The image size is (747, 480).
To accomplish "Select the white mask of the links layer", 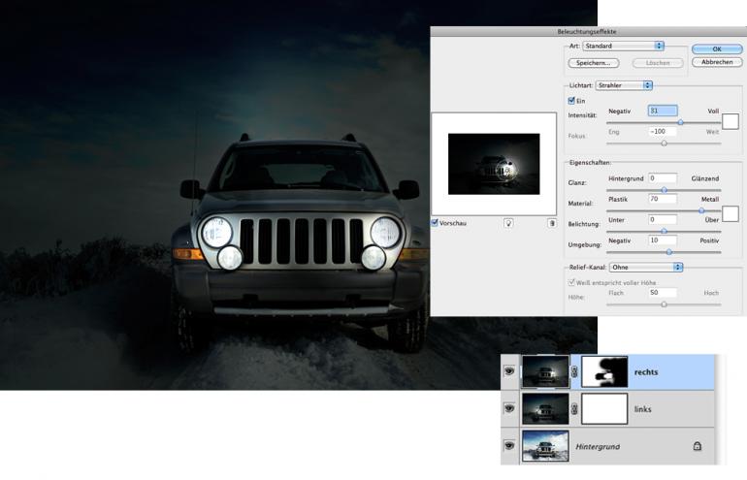I will pyautogui.click(x=604, y=408).
